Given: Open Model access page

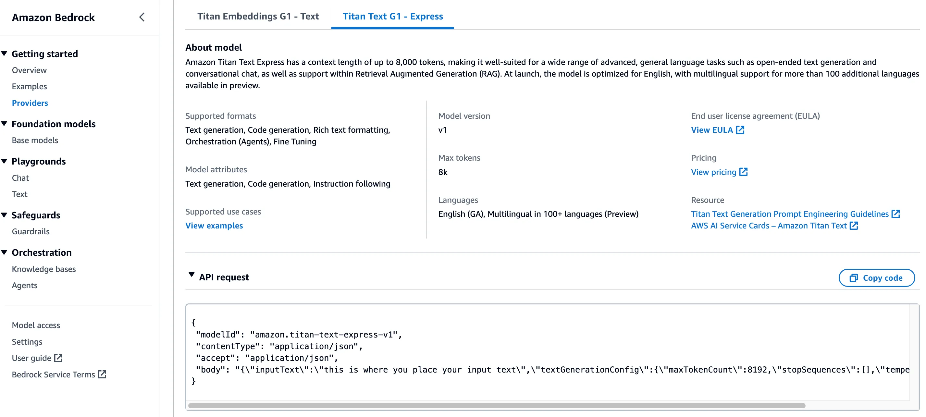Looking at the screenshot, I should (x=36, y=325).
